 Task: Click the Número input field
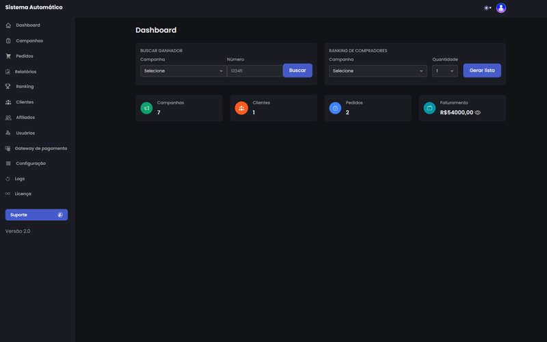(254, 70)
